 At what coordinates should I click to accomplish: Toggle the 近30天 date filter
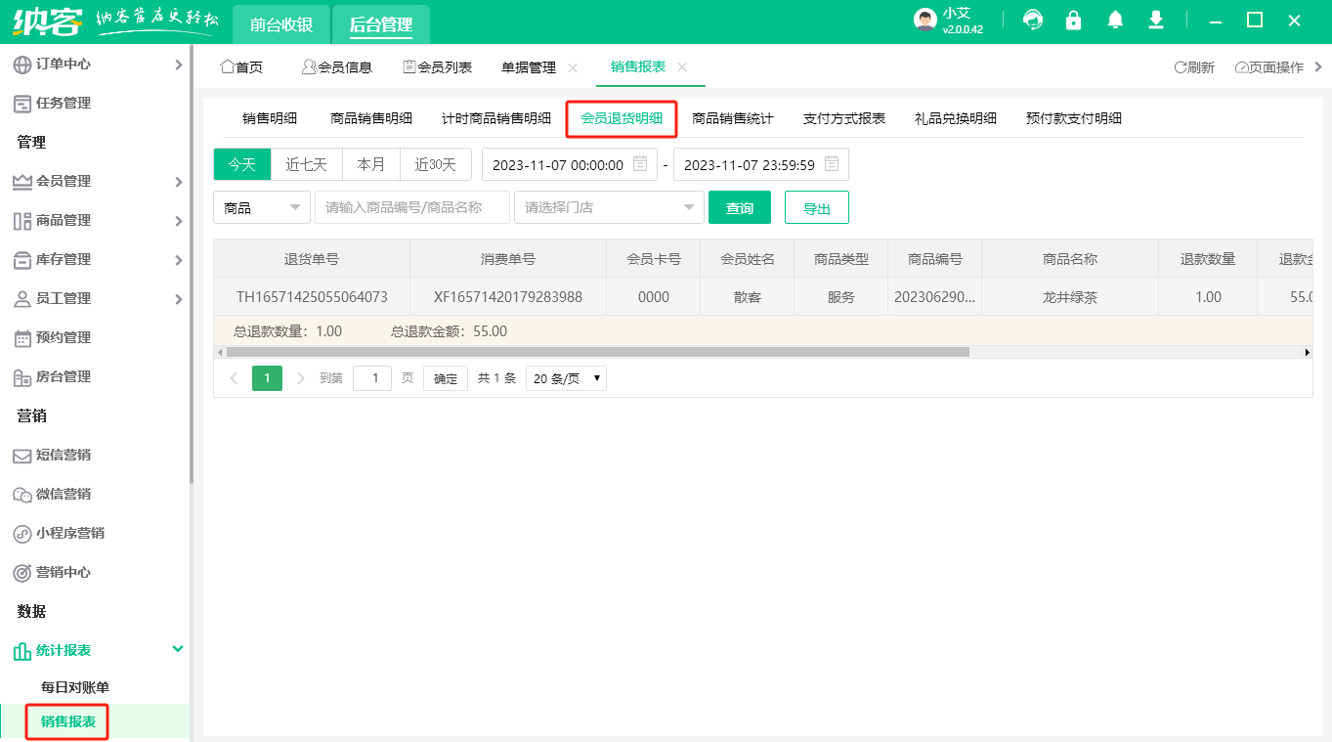click(435, 164)
